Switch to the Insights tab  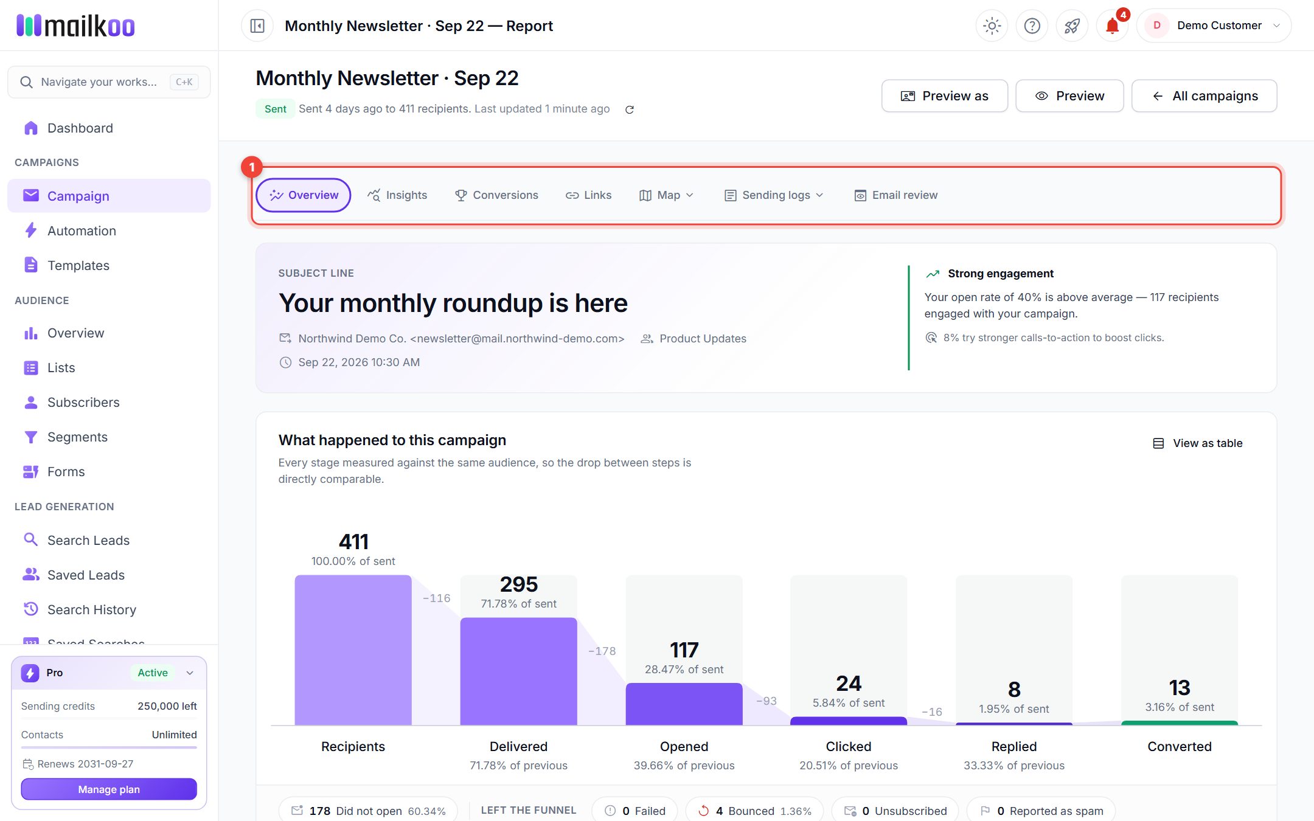[x=397, y=195]
